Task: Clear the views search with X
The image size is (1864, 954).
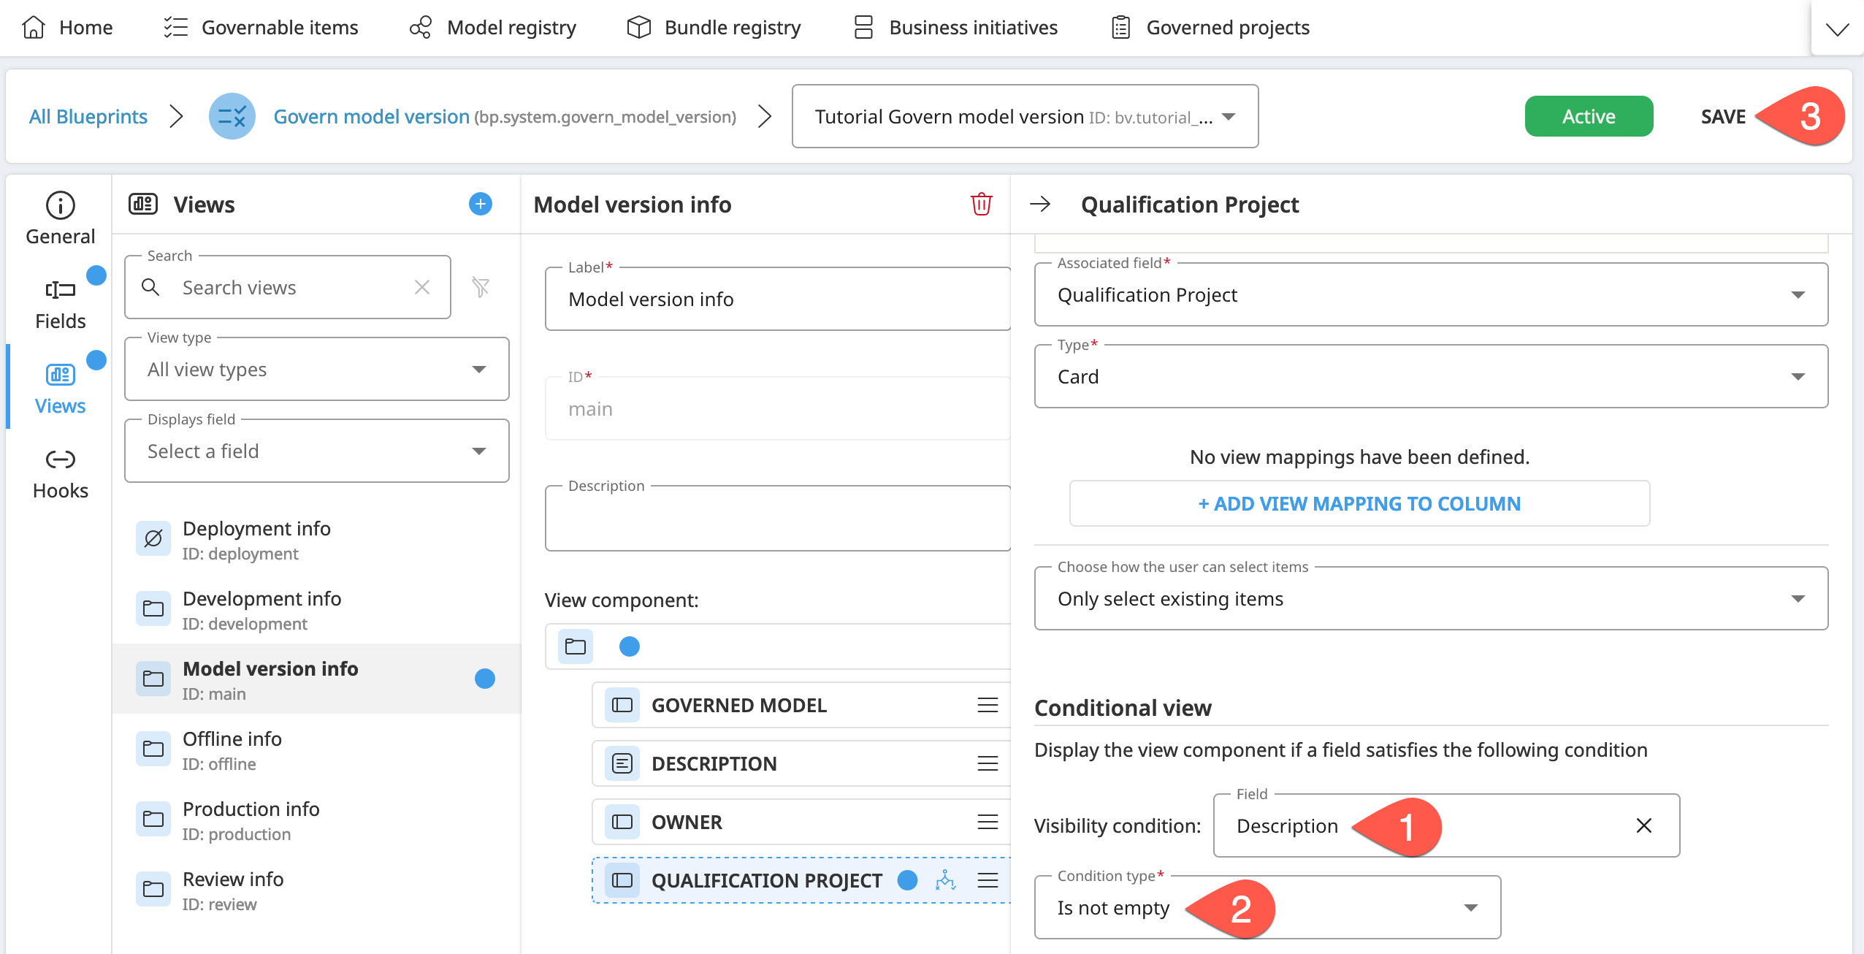Action: [x=421, y=287]
